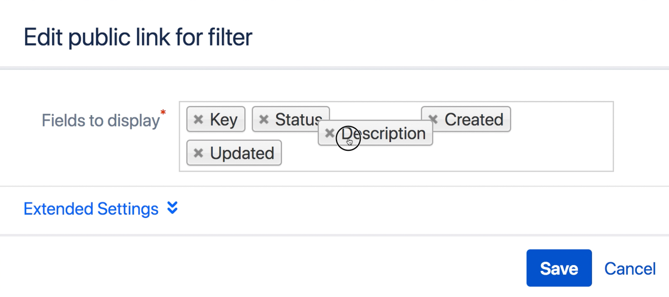669x297 pixels.
Task: Remove the Key field tag
Action: pyautogui.click(x=198, y=120)
